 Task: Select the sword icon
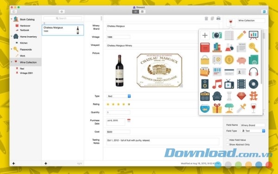coord(241,108)
